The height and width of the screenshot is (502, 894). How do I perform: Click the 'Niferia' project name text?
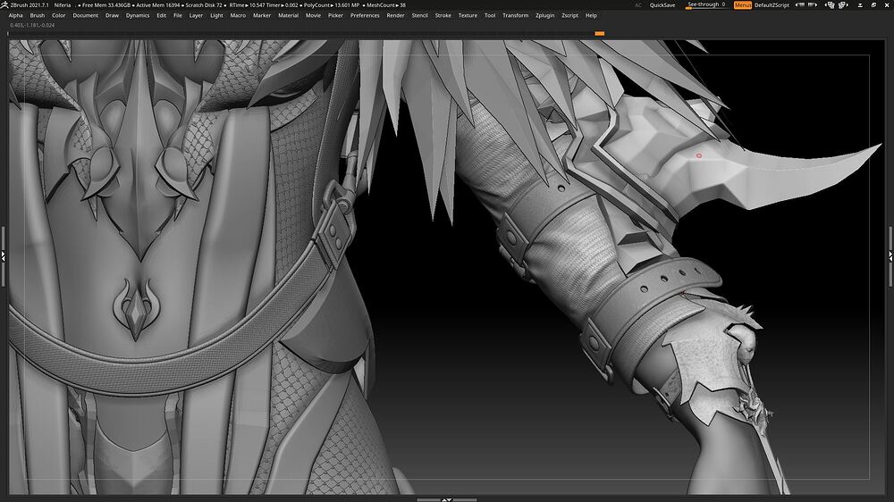tap(63, 5)
